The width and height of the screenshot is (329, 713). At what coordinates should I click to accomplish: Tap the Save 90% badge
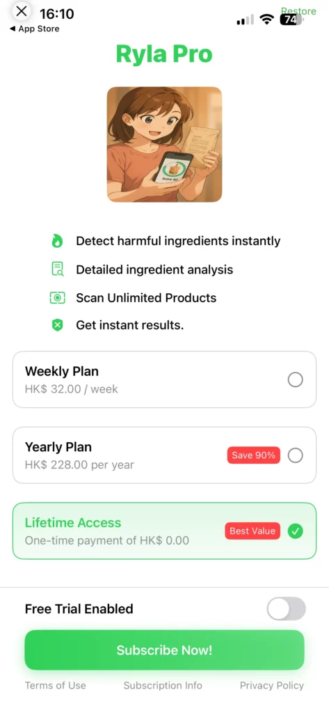254,455
